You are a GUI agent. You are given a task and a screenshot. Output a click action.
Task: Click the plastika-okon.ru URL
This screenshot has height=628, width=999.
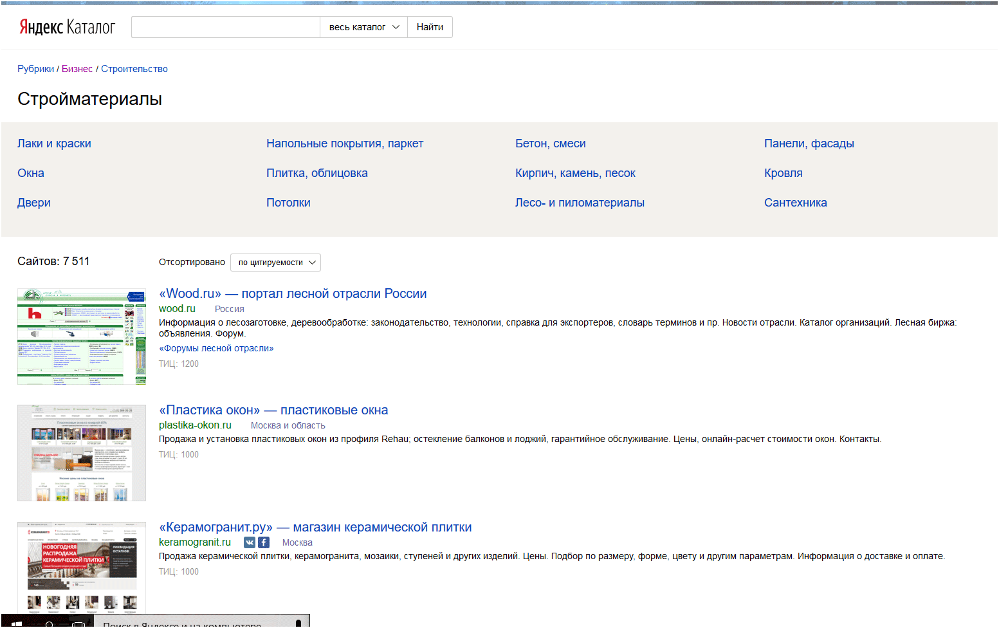coord(195,425)
